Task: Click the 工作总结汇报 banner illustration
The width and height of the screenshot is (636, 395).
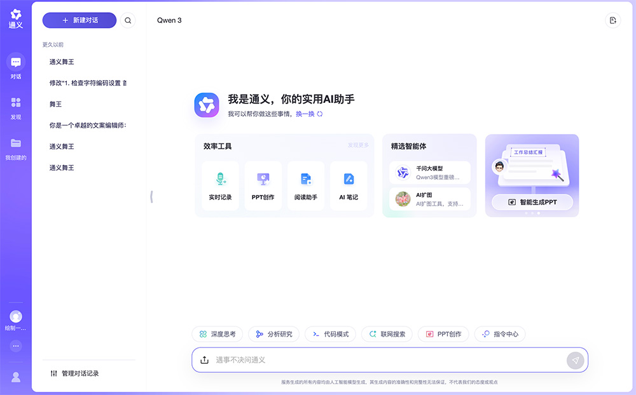Action: [532, 165]
